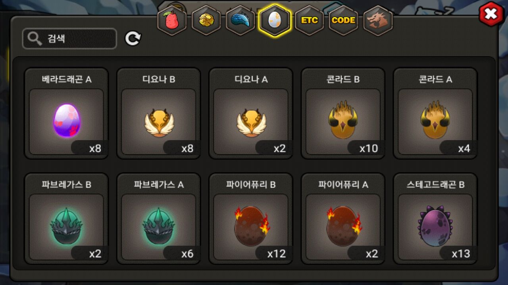508x285 pixels.
Task: Select the blue feather category tab
Action: (240, 20)
